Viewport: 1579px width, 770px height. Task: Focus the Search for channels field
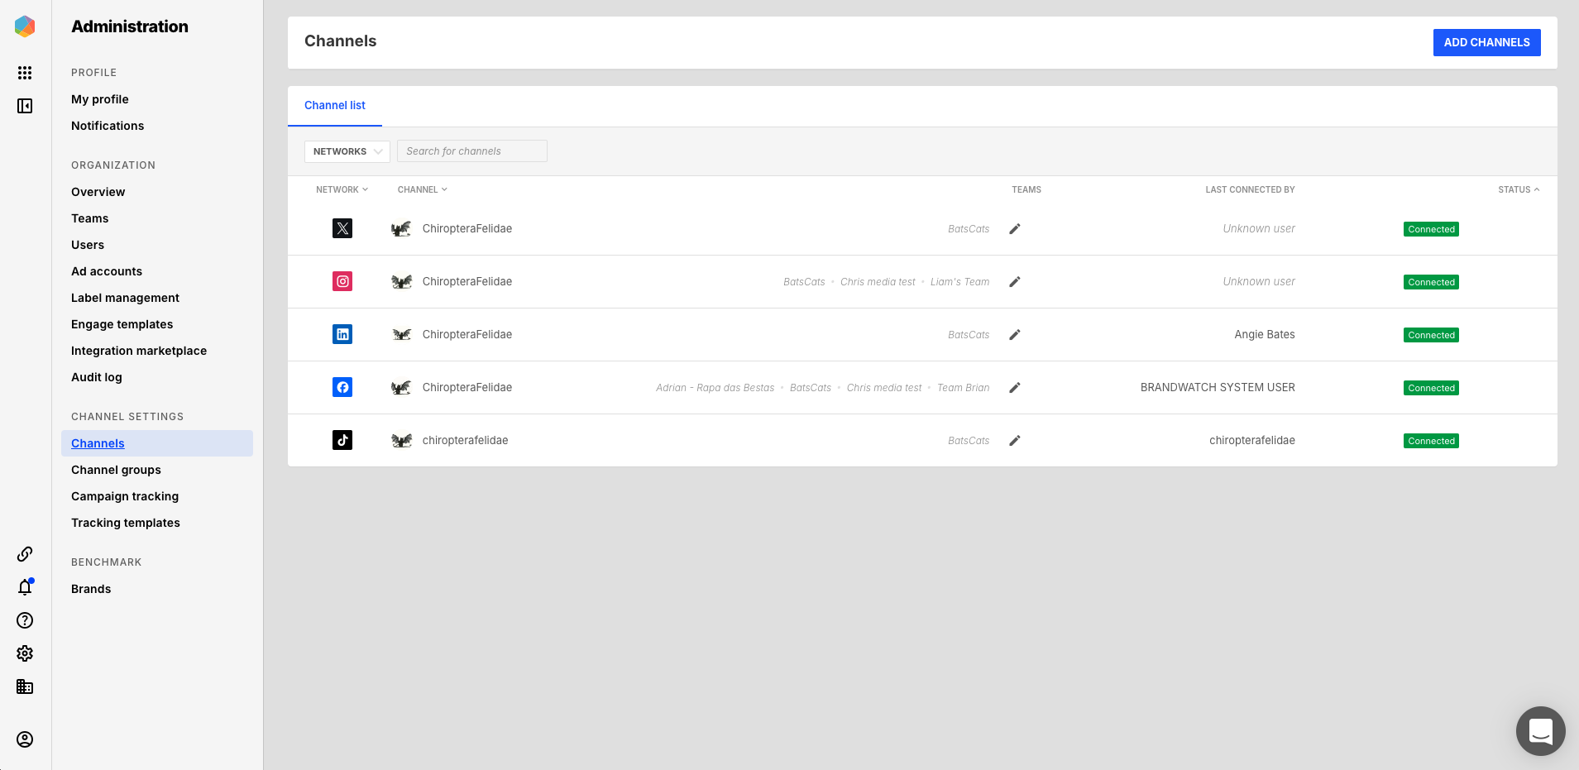471,151
